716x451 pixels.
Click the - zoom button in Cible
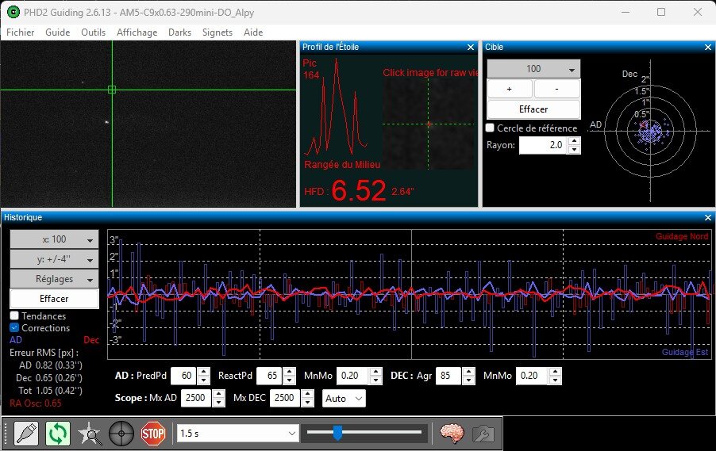point(557,89)
